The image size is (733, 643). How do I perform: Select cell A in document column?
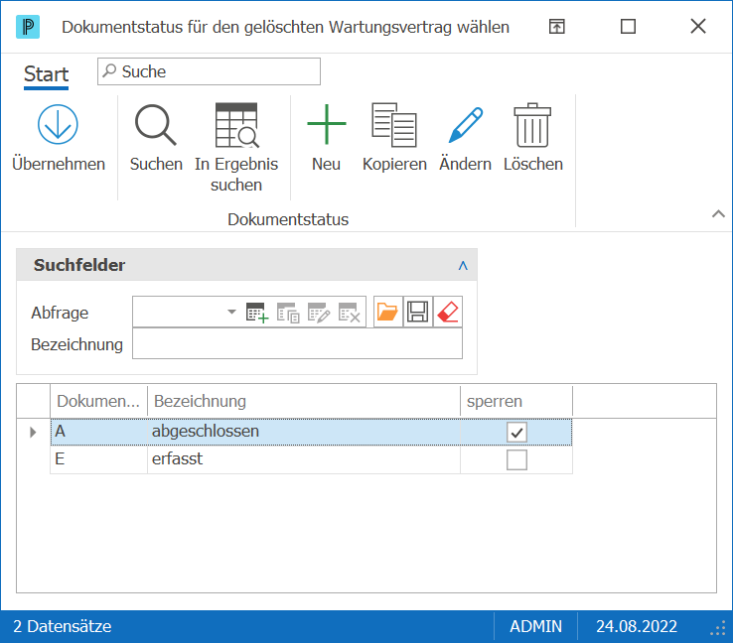98,432
